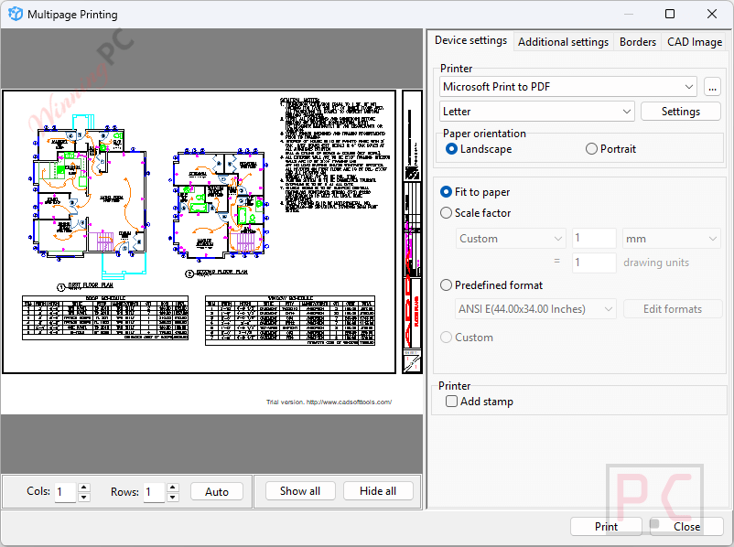Click the Trial version cadsofttools.com text
734x547 pixels.
[x=329, y=402]
